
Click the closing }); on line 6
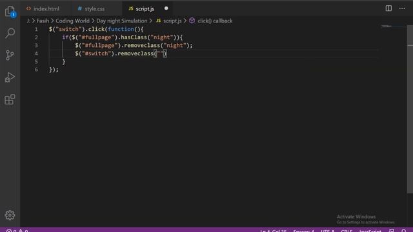point(54,70)
